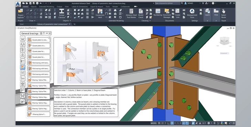Open Advance Steel Tool Palette
Screen dimensions: 251x127
(131, 13)
